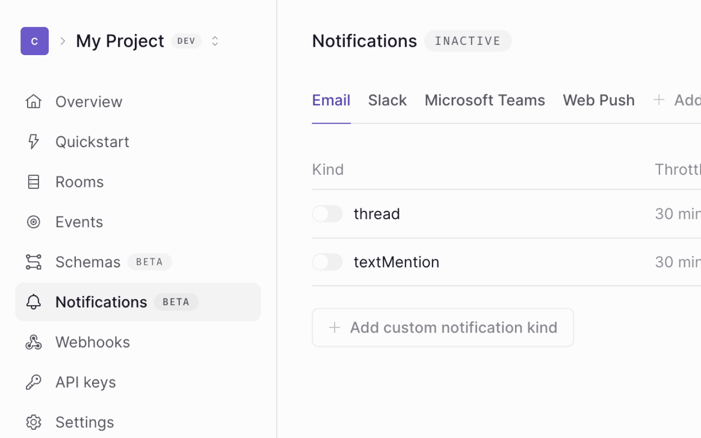Image resolution: width=701 pixels, height=438 pixels.
Task: Click the breadcrumb chevron after the project avatar
Action: 63,41
